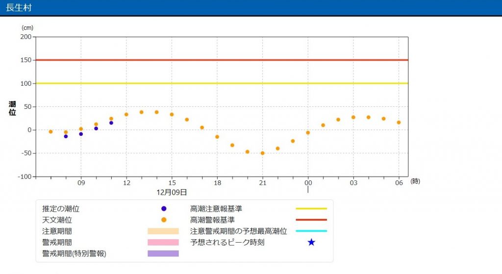The width and height of the screenshot is (502, 274).
Task: Click the 09 x-axis hour label
Action: click(81, 183)
